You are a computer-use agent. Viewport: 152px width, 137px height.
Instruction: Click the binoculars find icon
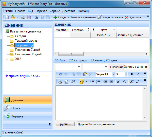73,82
